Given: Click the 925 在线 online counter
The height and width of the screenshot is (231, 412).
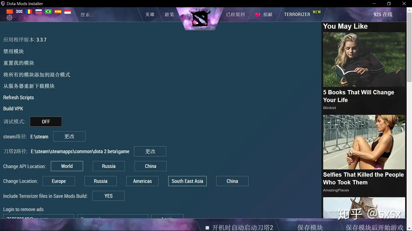Looking at the screenshot, I should click(383, 15).
